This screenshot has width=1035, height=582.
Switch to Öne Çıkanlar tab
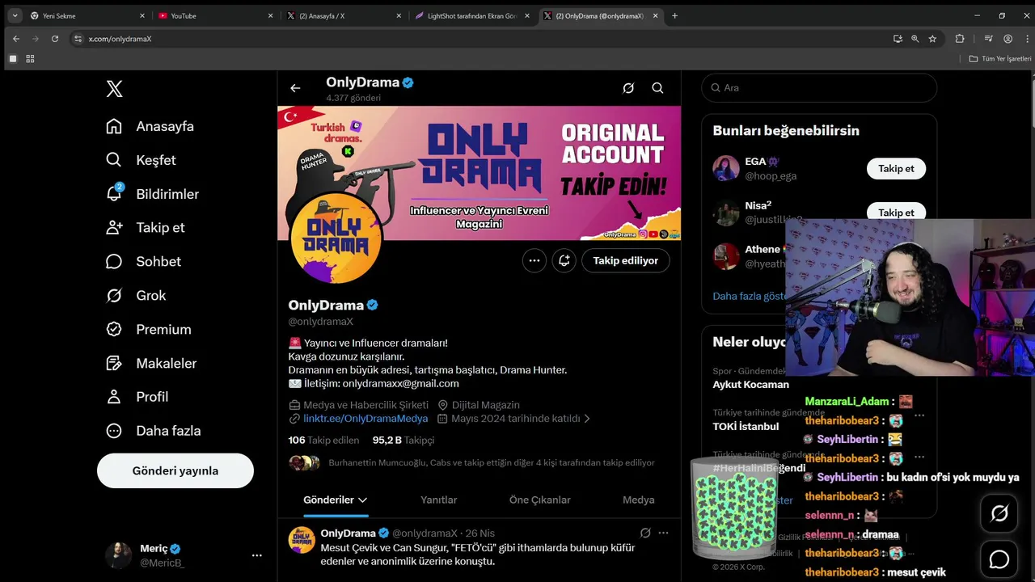pyautogui.click(x=540, y=500)
